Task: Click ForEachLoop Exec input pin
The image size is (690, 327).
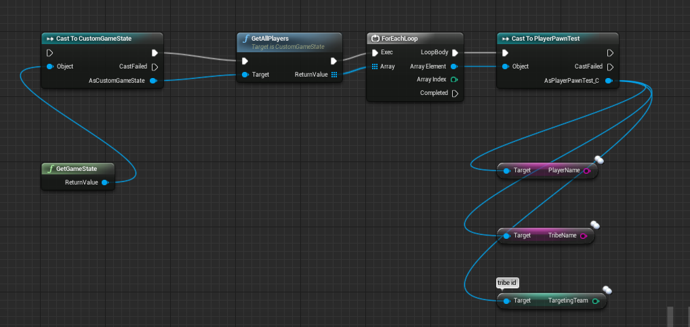Action: click(x=375, y=53)
